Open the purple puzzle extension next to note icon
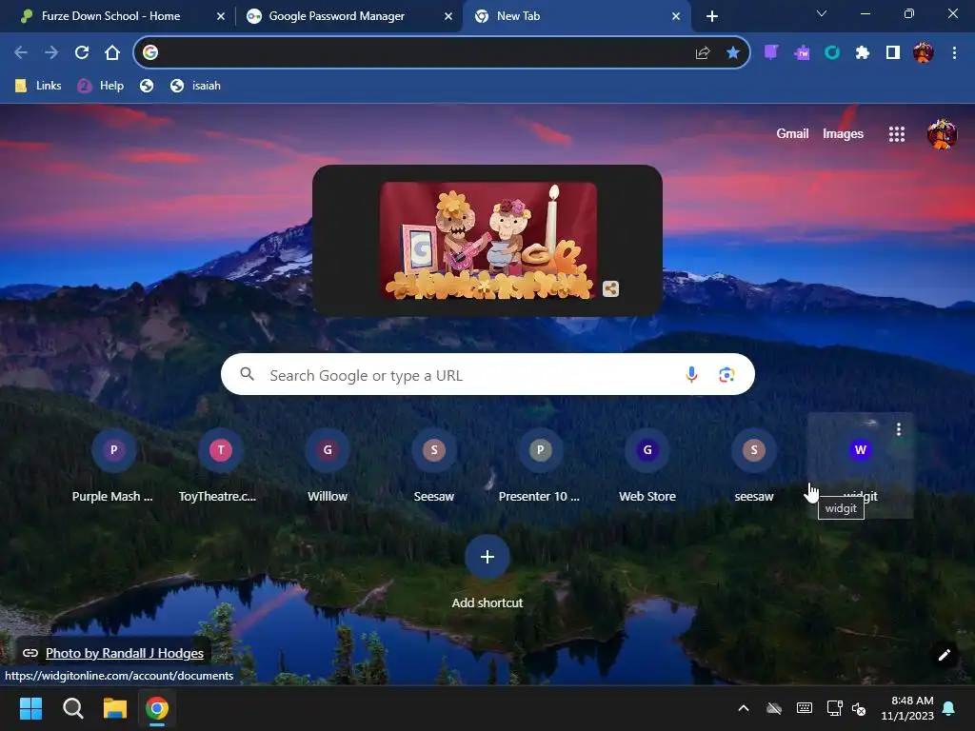 click(802, 53)
